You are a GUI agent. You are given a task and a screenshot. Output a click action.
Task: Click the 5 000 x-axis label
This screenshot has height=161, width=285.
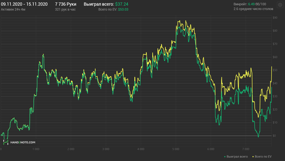point(176,149)
